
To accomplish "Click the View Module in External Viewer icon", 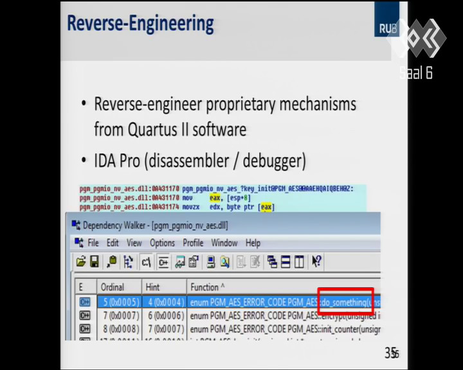I will (x=180, y=261).
